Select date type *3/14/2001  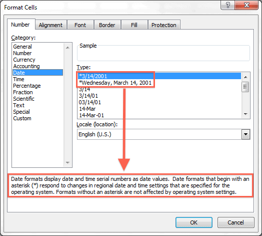(x=159, y=76)
